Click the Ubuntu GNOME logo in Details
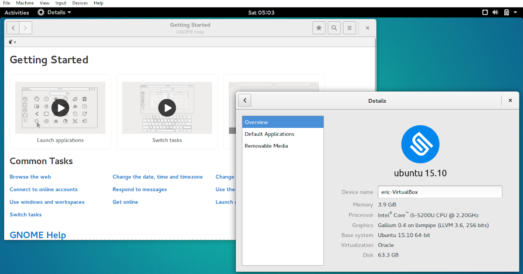Viewport: 523px width, 274px height. pyautogui.click(x=420, y=144)
